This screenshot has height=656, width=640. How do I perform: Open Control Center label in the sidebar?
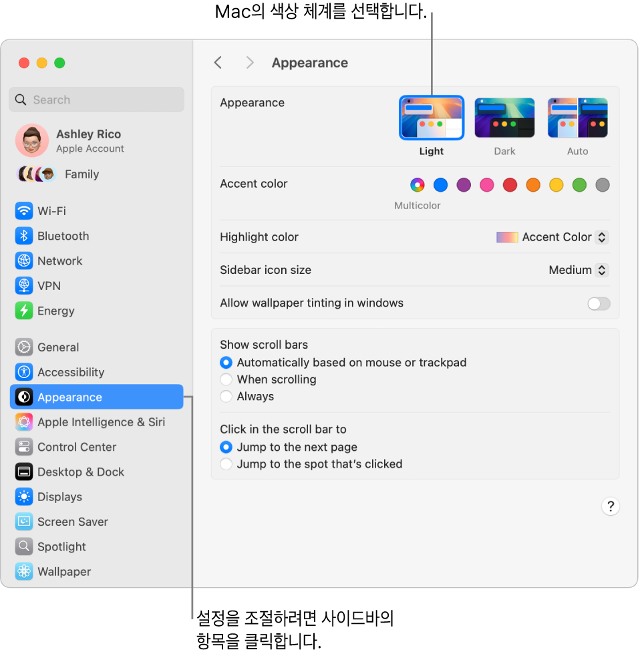click(77, 447)
